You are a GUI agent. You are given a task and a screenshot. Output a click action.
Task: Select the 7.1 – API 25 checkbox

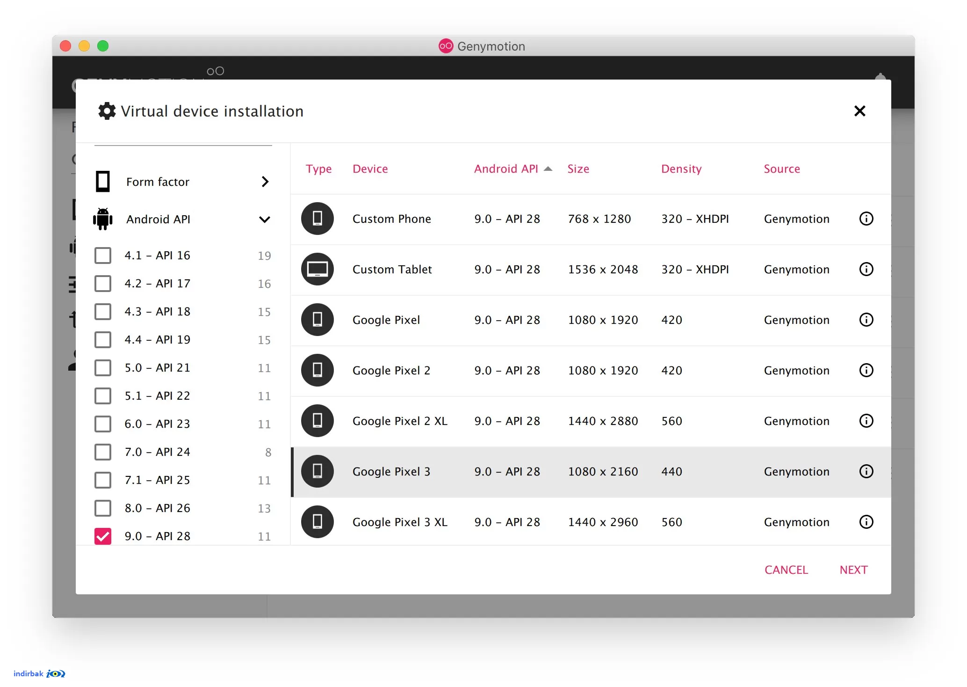[x=103, y=480]
